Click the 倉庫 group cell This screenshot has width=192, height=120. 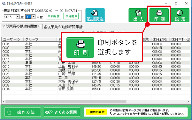tap(28, 63)
